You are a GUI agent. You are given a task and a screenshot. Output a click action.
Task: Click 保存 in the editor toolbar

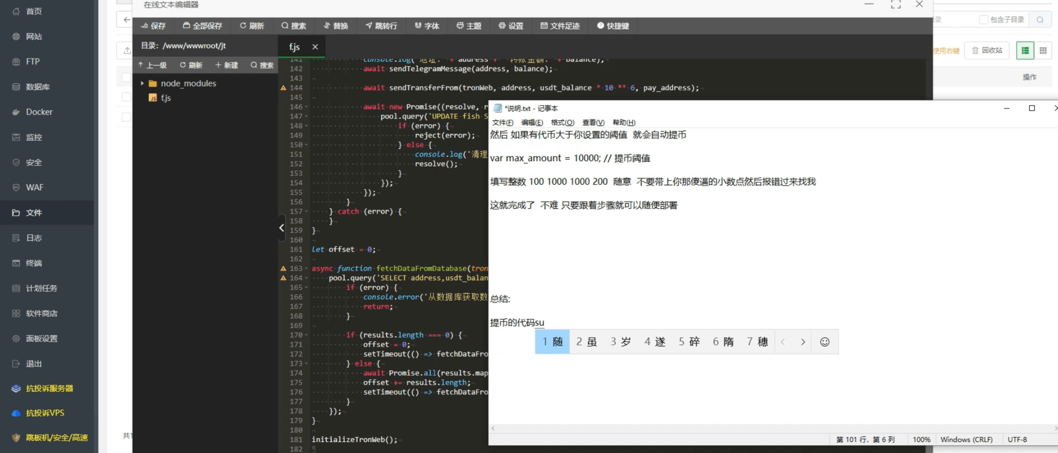coord(153,26)
